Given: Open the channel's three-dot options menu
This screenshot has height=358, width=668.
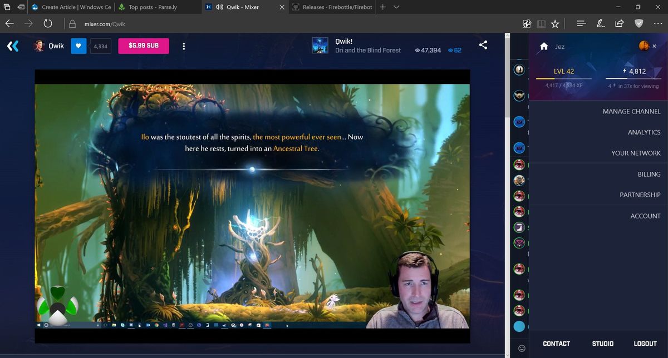Looking at the screenshot, I should tap(184, 46).
